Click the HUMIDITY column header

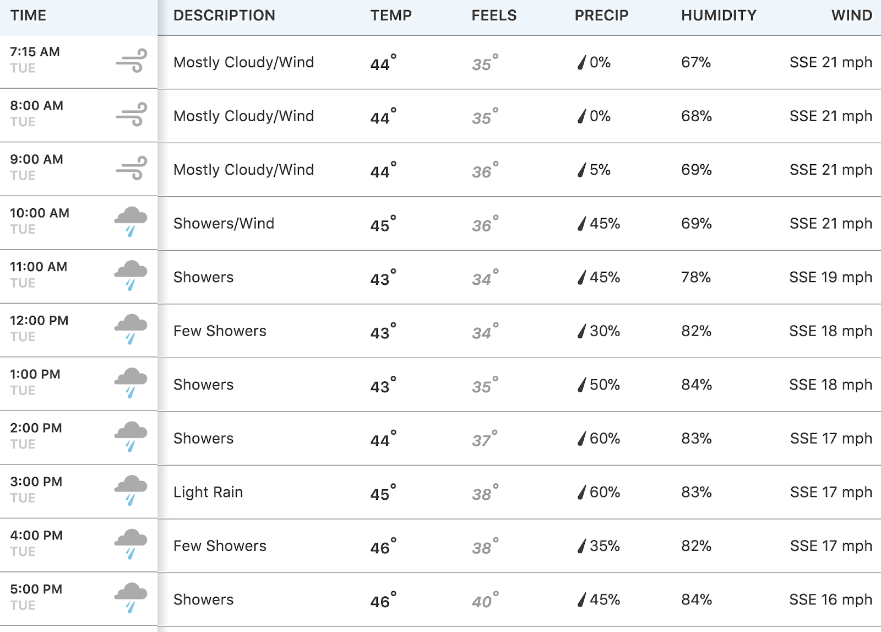719,15
